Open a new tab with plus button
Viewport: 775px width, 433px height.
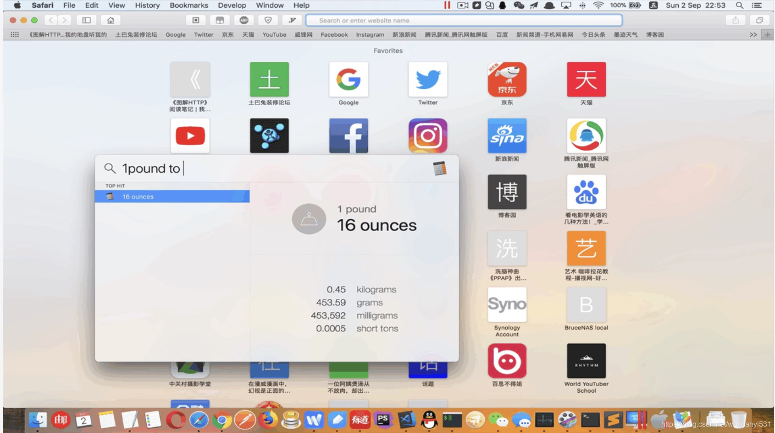767,35
